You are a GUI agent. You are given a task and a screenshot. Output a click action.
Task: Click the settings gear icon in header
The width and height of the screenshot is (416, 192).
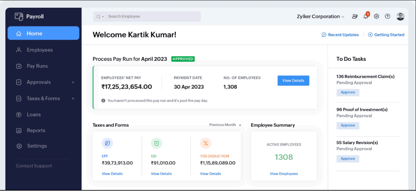tap(377, 16)
